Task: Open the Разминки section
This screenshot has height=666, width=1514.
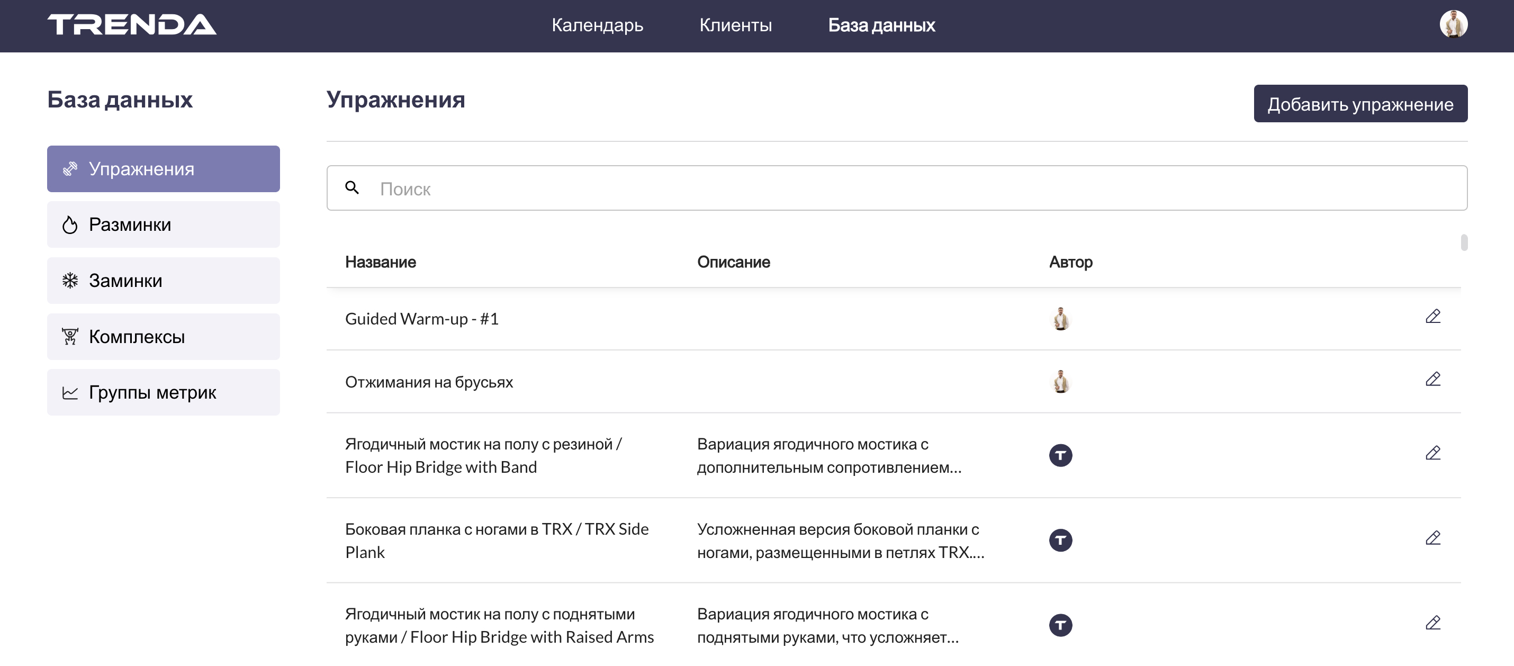Action: pyautogui.click(x=164, y=224)
